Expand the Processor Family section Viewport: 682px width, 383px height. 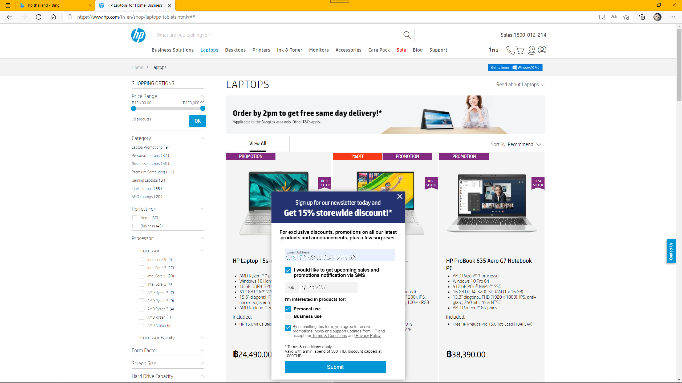pyautogui.click(x=202, y=338)
